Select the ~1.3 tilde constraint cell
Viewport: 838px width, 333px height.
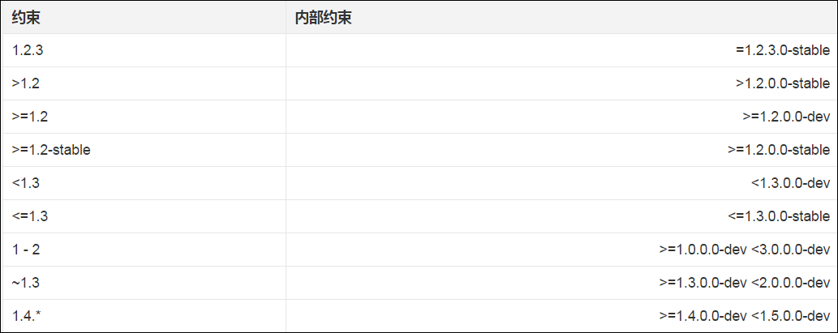point(144,282)
